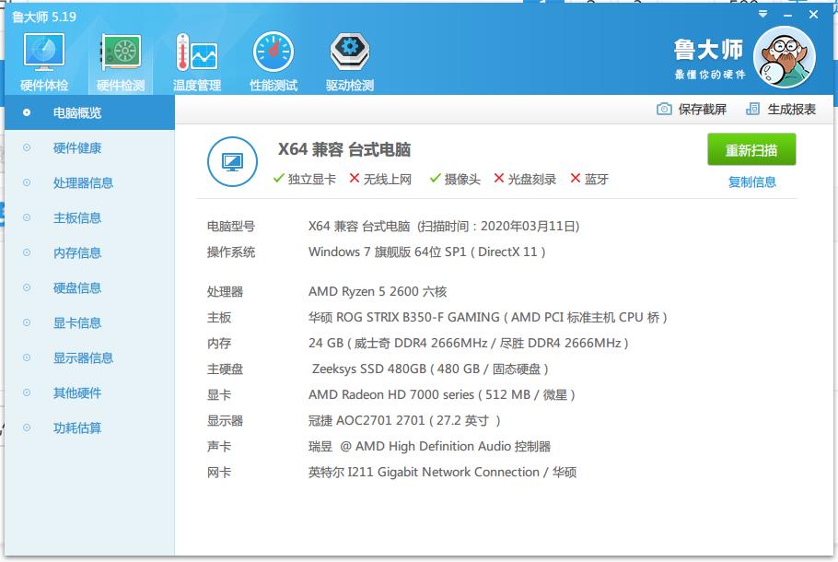
Task: Click the camera icon for 保存截屏
Action: pyautogui.click(x=664, y=109)
